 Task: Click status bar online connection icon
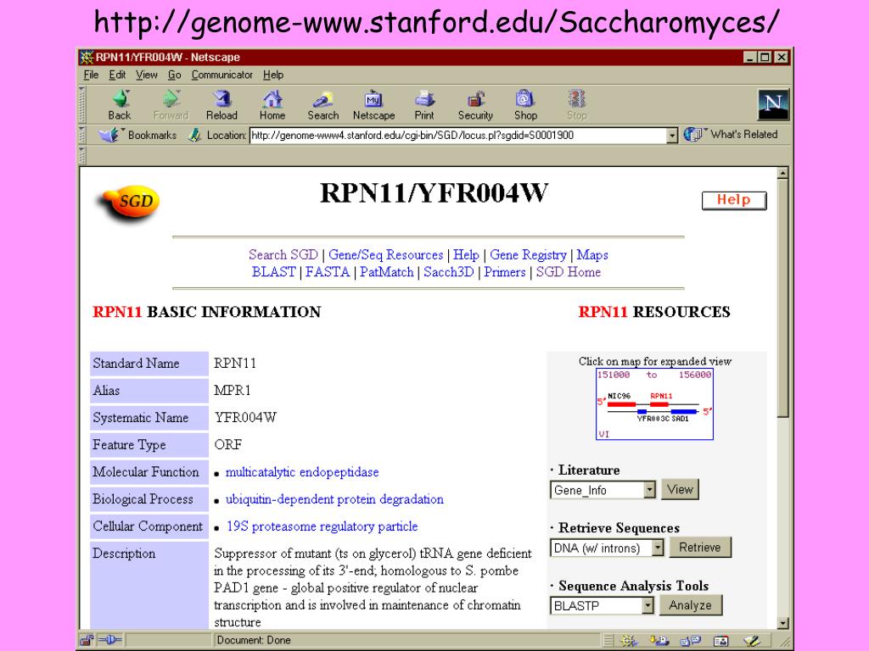tap(109, 641)
